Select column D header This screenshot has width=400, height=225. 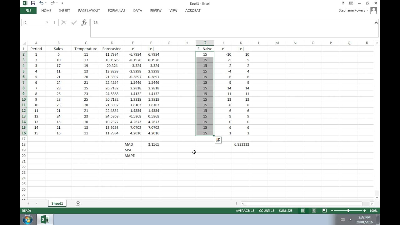pyautogui.click(x=112, y=43)
